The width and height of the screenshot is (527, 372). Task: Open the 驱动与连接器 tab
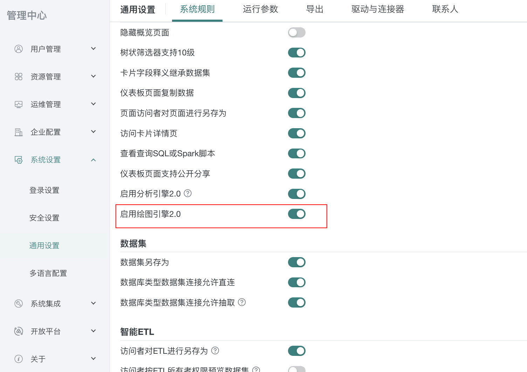(x=377, y=9)
